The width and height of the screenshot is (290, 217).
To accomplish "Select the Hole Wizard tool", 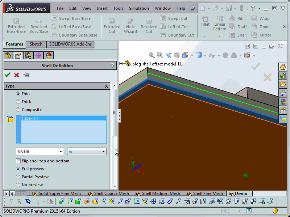I will pyautogui.click(x=130, y=26).
